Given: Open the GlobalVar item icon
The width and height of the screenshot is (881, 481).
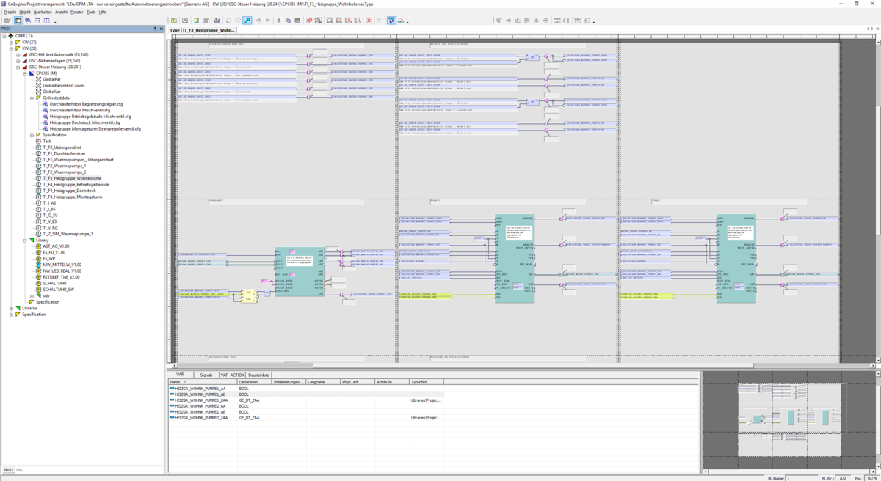Looking at the screenshot, I should (38, 92).
